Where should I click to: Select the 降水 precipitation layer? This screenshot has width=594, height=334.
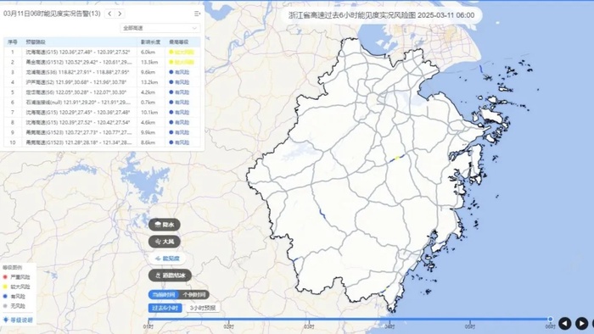165,225
